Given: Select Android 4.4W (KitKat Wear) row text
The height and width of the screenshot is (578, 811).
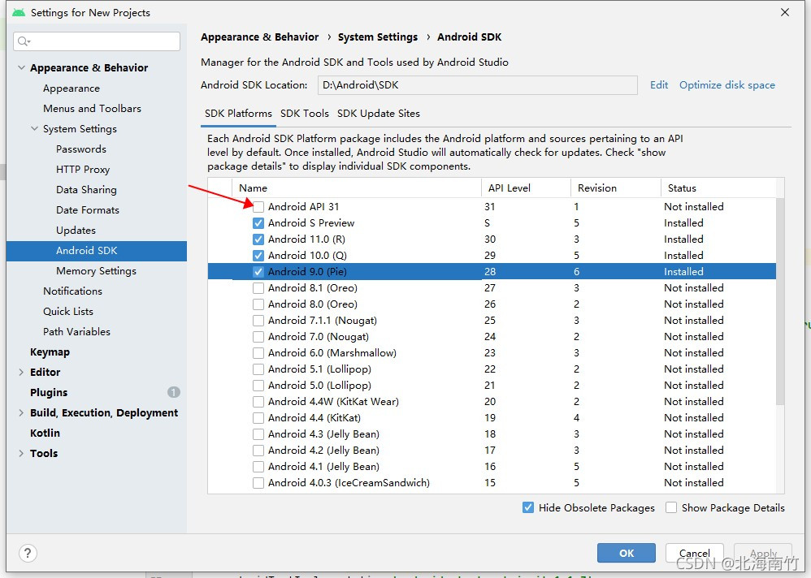Looking at the screenshot, I should [333, 402].
